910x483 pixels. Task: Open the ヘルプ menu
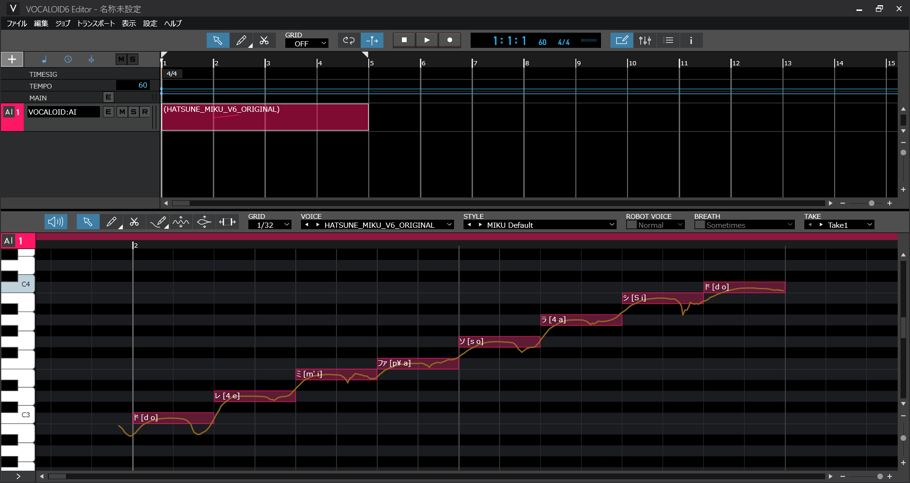[173, 23]
